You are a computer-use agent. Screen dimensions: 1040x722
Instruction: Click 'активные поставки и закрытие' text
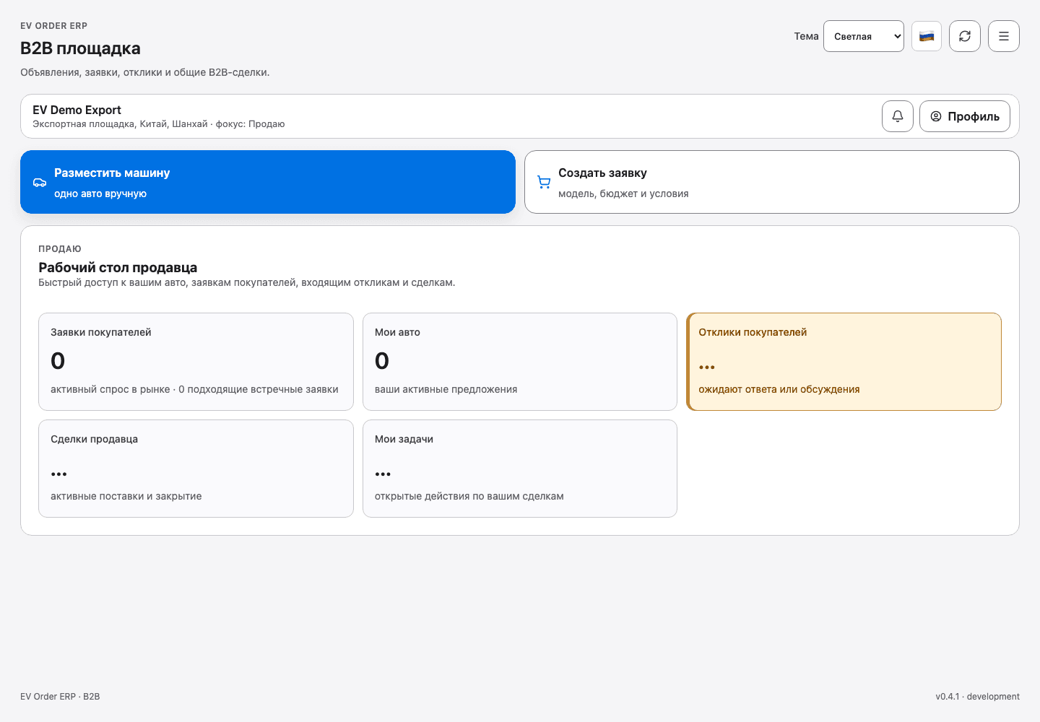tap(126, 496)
